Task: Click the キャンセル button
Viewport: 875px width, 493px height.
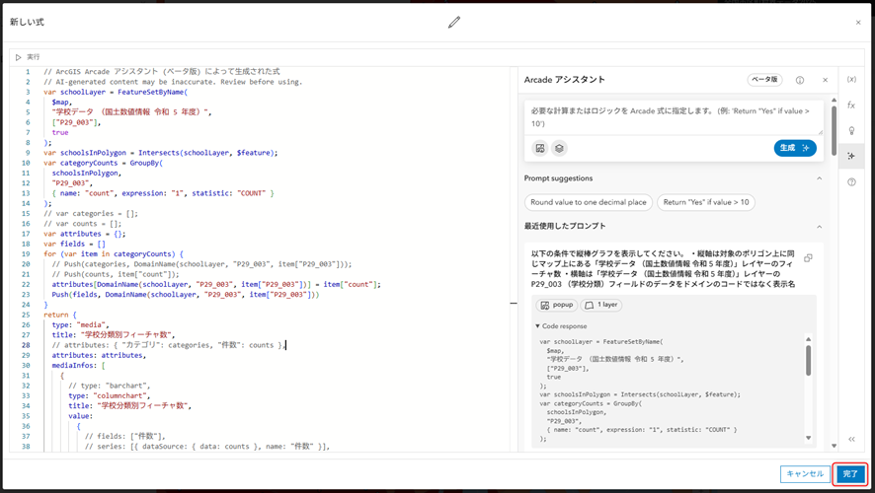Action: [x=805, y=474]
